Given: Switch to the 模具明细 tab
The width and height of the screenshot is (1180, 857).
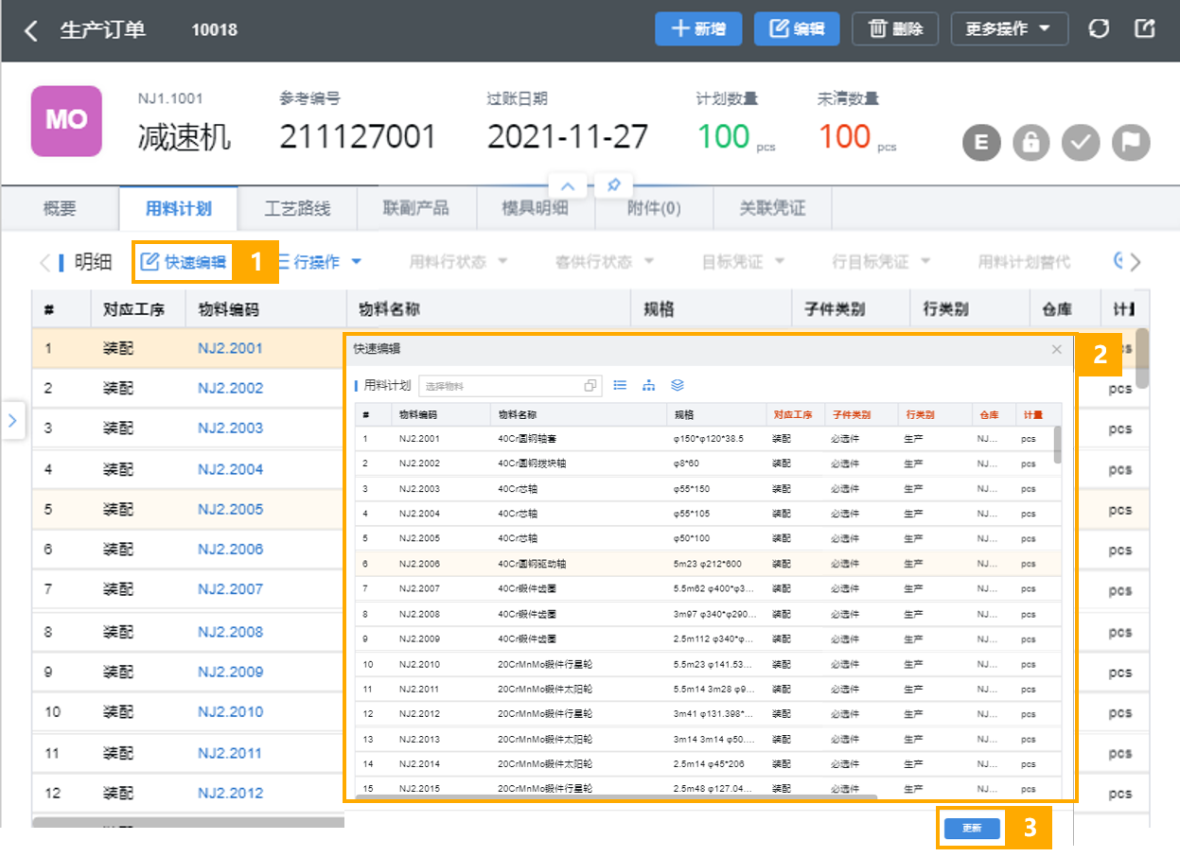Looking at the screenshot, I should point(536,208).
